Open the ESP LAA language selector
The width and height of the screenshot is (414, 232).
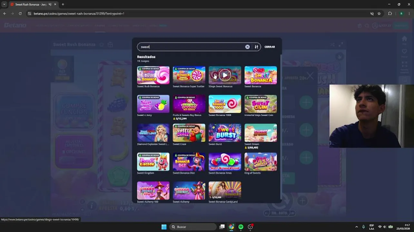click(372, 227)
